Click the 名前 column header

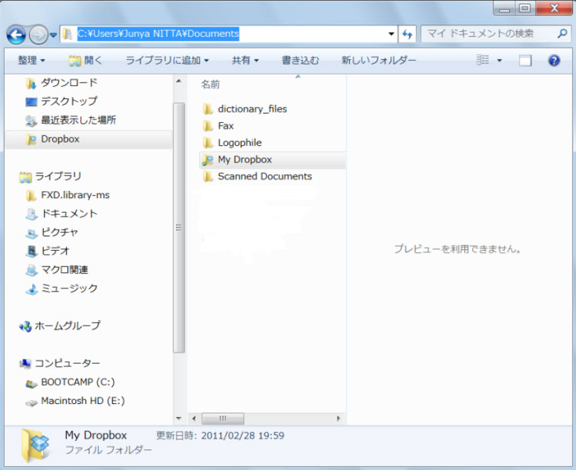click(211, 84)
